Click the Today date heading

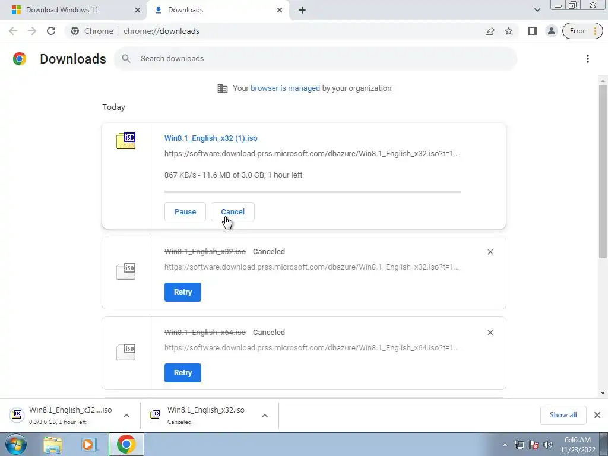113,107
